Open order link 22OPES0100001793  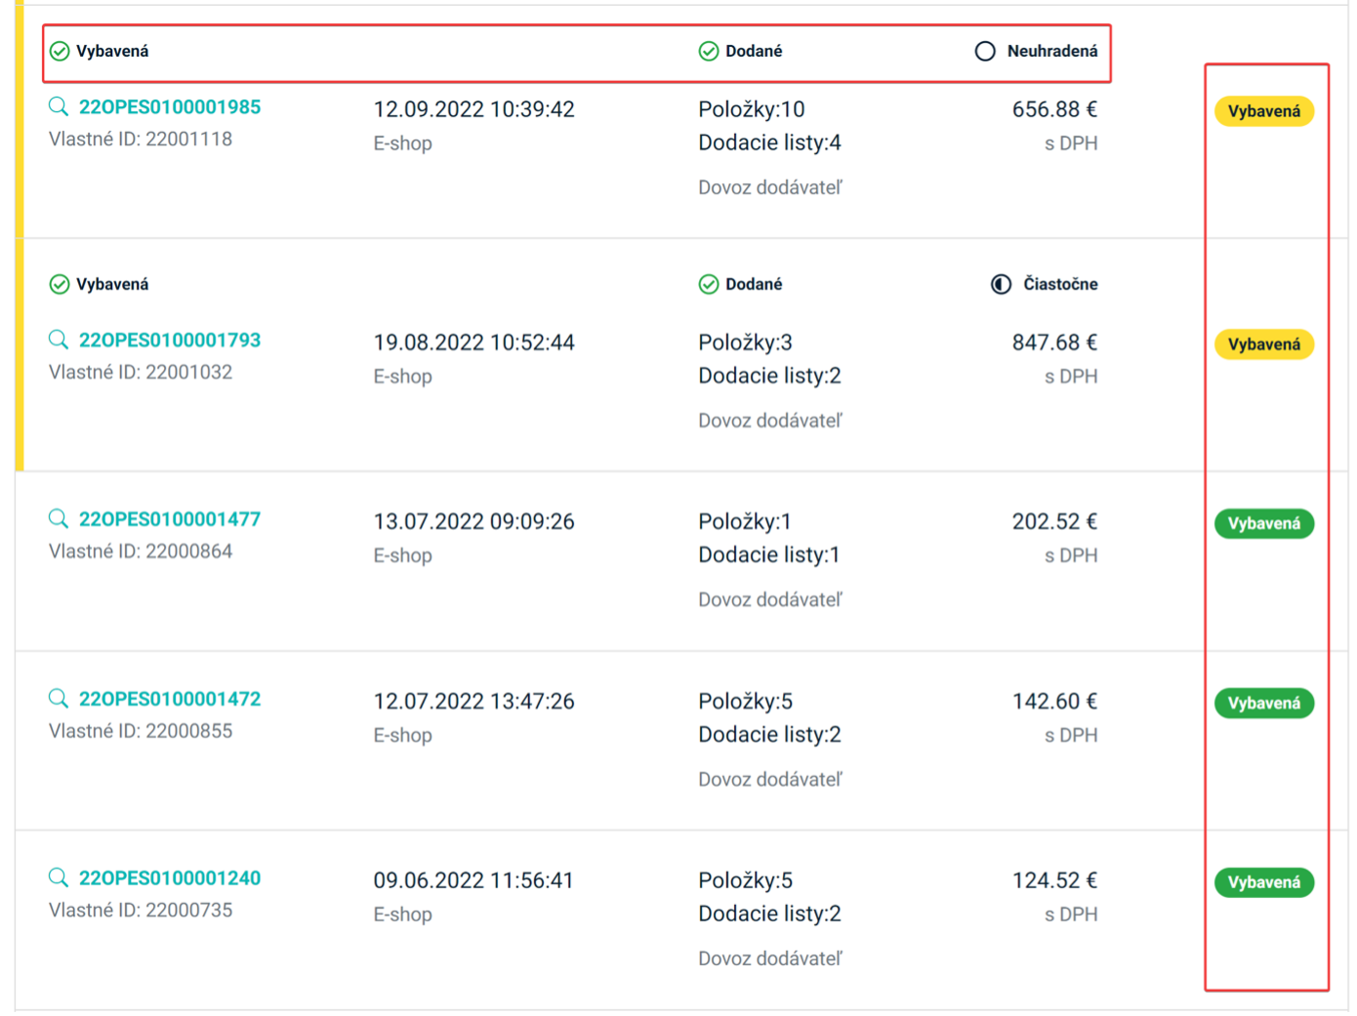[x=170, y=341]
